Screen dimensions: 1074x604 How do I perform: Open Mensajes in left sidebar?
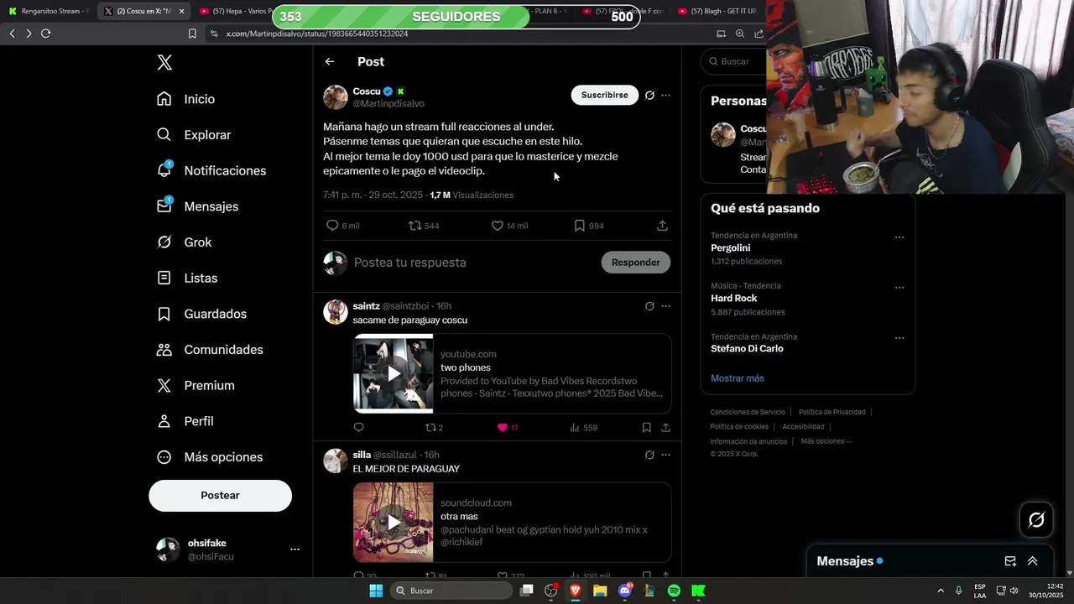tap(197, 206)
